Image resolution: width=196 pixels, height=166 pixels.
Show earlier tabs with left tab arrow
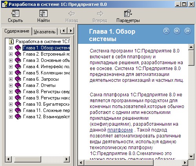[x=64, y=31]
